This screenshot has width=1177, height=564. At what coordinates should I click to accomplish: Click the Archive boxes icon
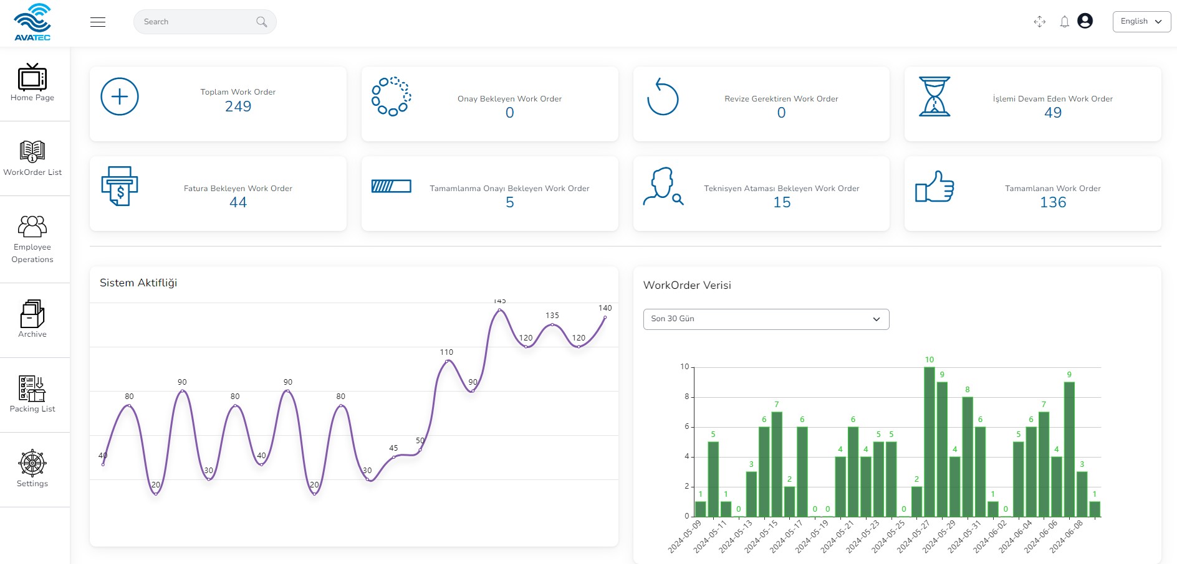pyautogui.click(x=32, y=314)
